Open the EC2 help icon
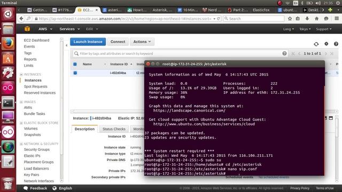 [336, 44]
